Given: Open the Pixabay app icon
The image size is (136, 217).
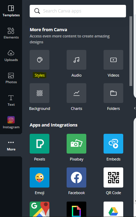Looking at the screenshot, I should coord(77,144).
